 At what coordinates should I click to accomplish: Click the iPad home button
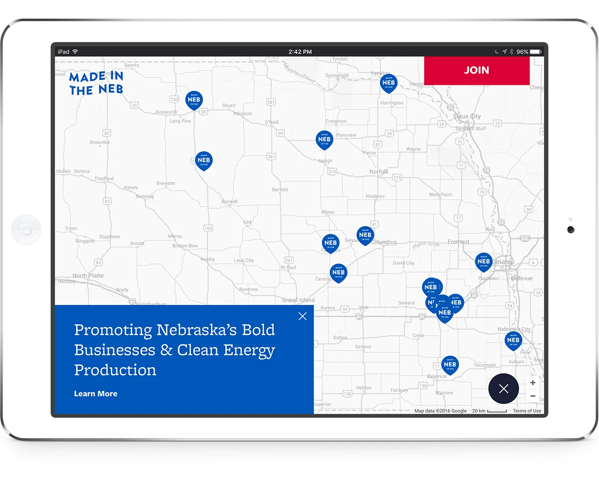(x=26, y=230)
